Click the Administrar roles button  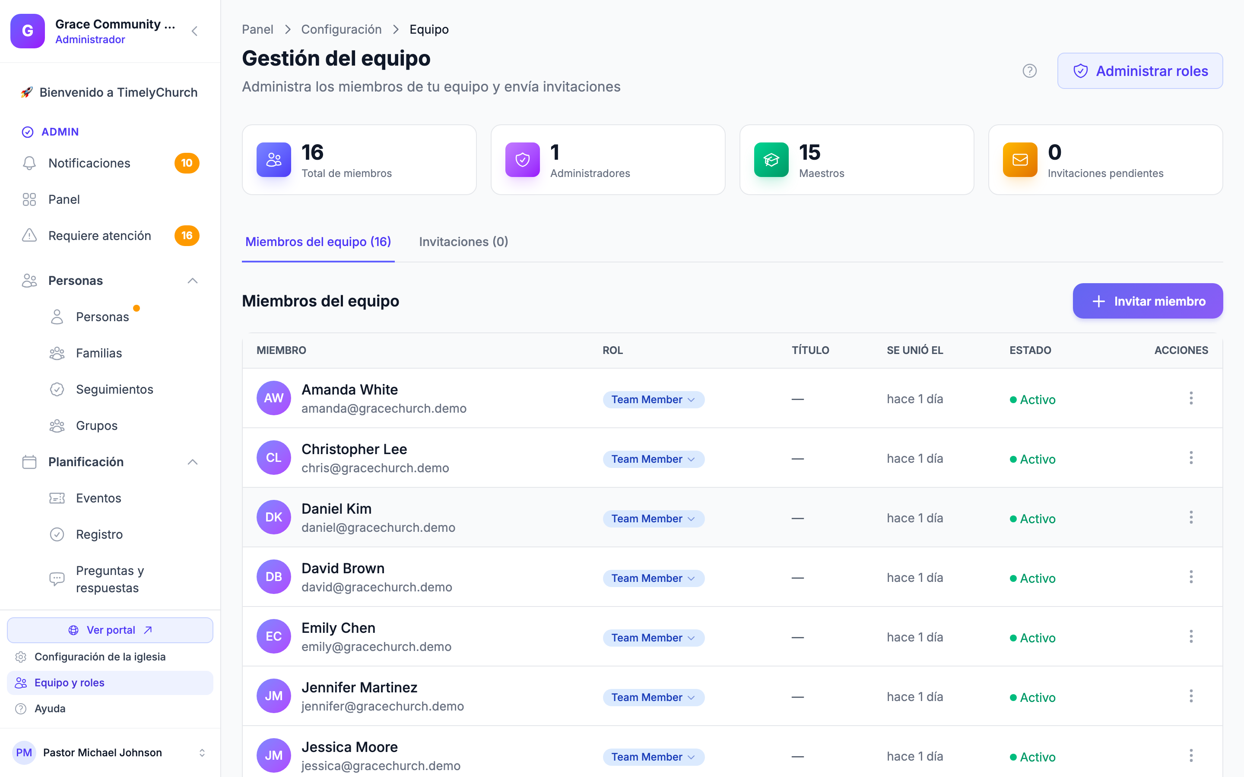tap(1139, 71)
